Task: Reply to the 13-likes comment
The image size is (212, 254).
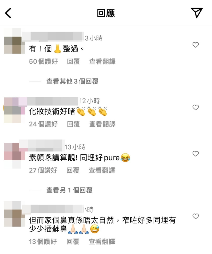Action: (x=73, y=242)
